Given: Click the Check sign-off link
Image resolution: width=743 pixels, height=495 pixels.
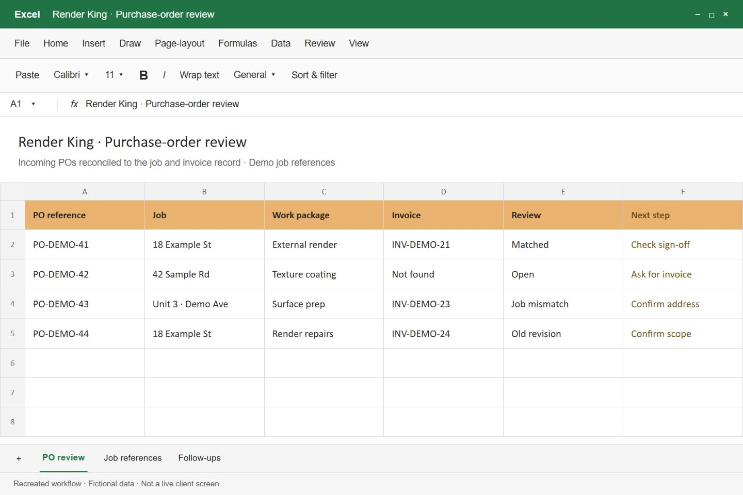Looking at the screenshot, I should 660,245.
